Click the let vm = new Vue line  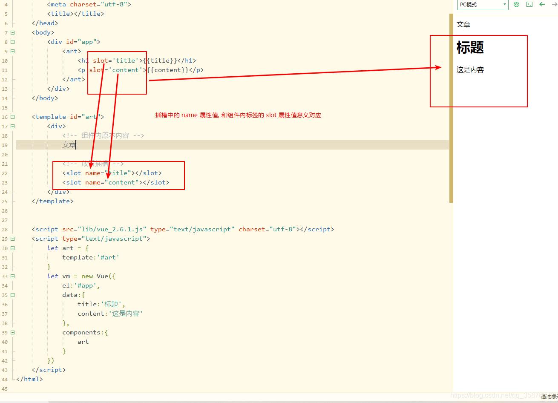pos(81,276)
